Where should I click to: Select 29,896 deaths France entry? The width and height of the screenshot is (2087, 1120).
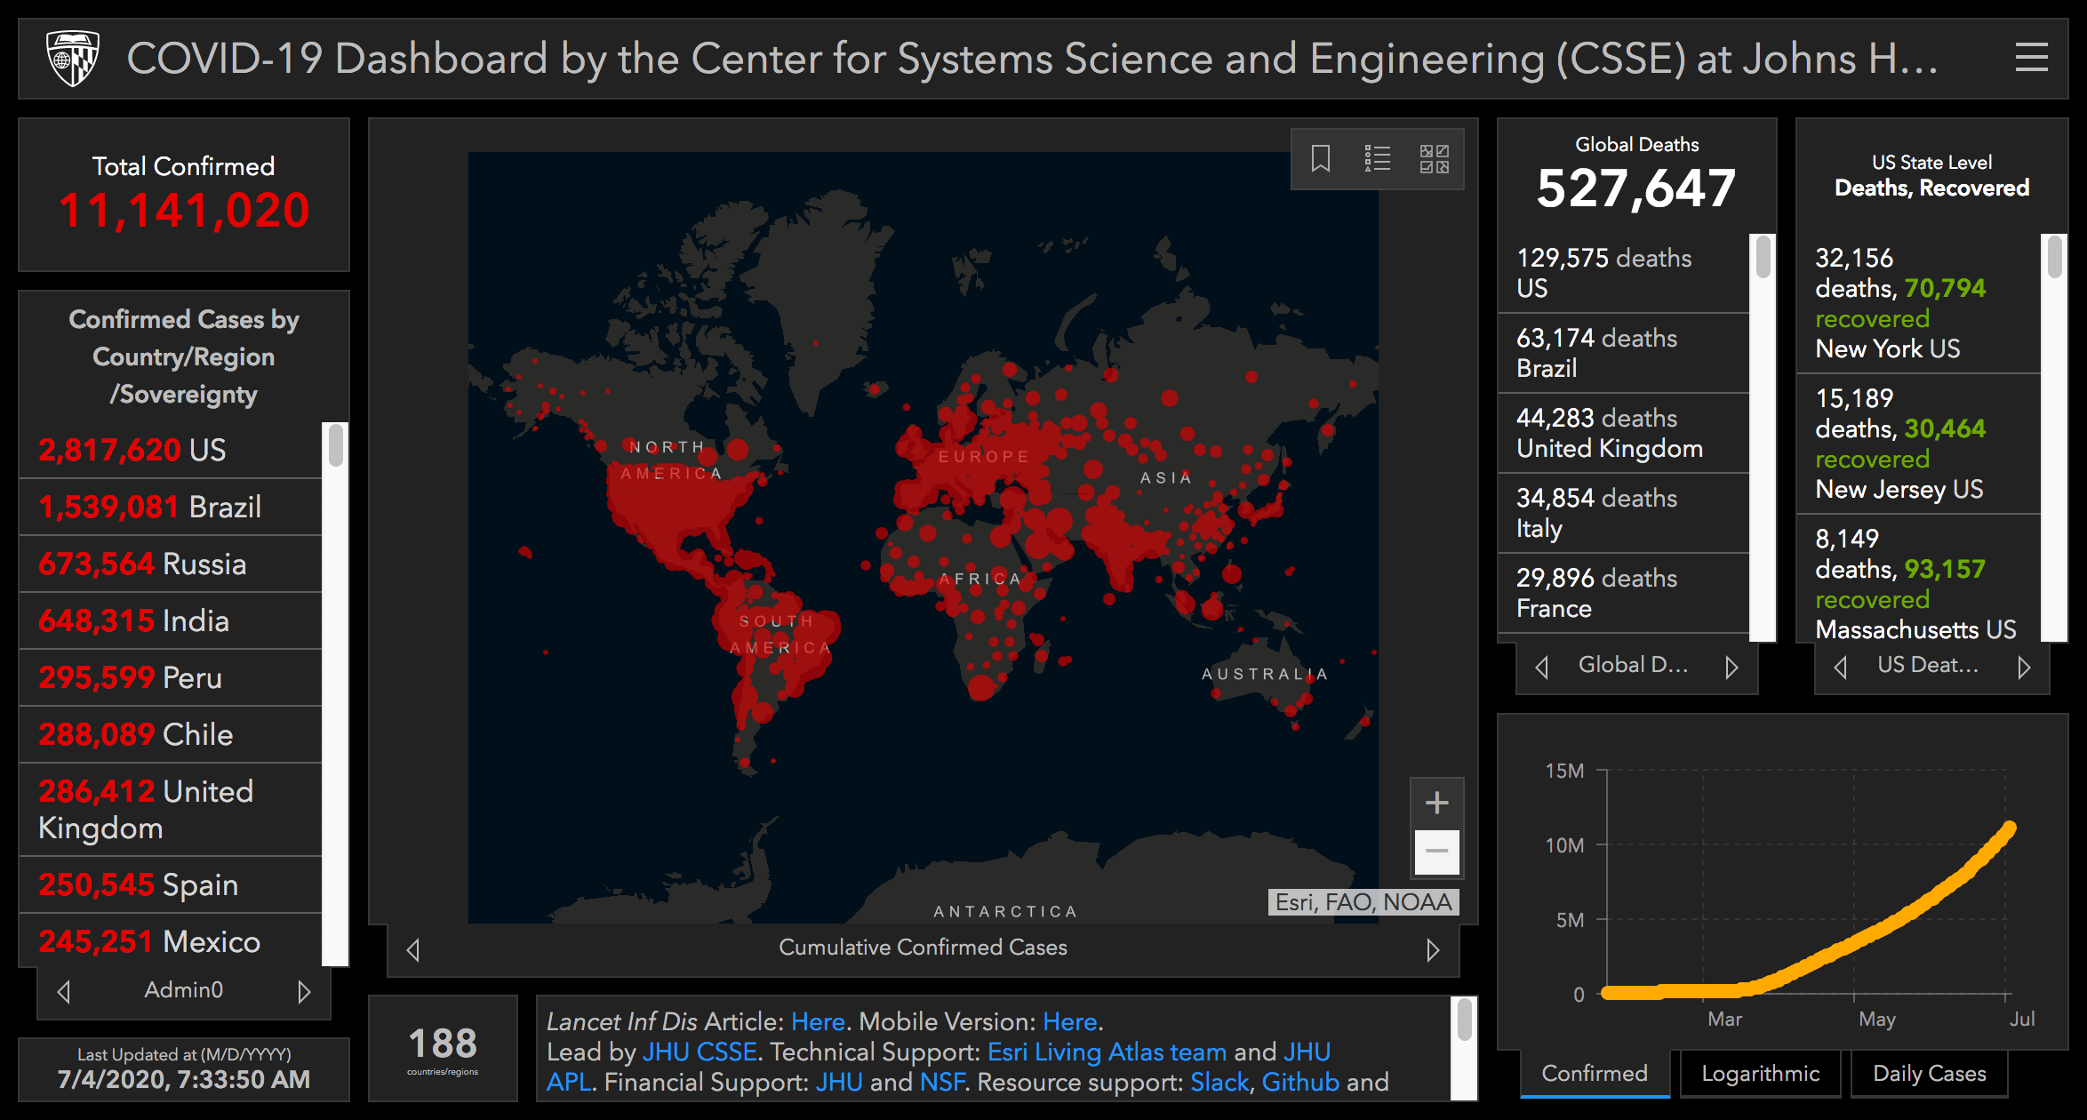click(x=1624, y=593)
